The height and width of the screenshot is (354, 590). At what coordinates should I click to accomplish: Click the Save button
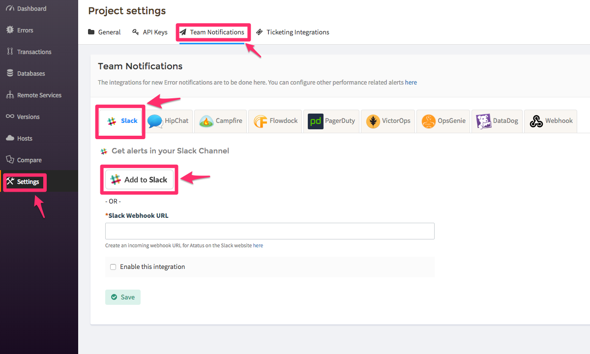point(123,297)
